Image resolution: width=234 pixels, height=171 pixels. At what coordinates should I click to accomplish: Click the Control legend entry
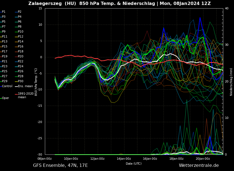tap(7, 86)
